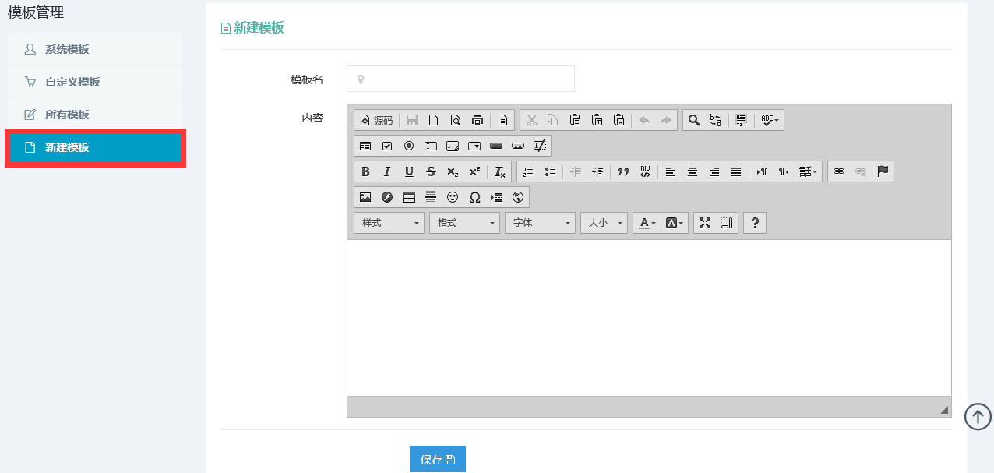Open the special character (Omega) picker
Screen dimensions: 994x473
pos(474,197)
